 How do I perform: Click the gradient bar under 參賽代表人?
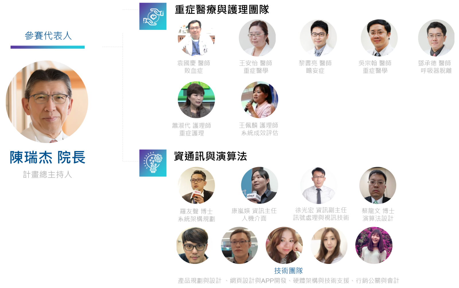tap(48, 47)
